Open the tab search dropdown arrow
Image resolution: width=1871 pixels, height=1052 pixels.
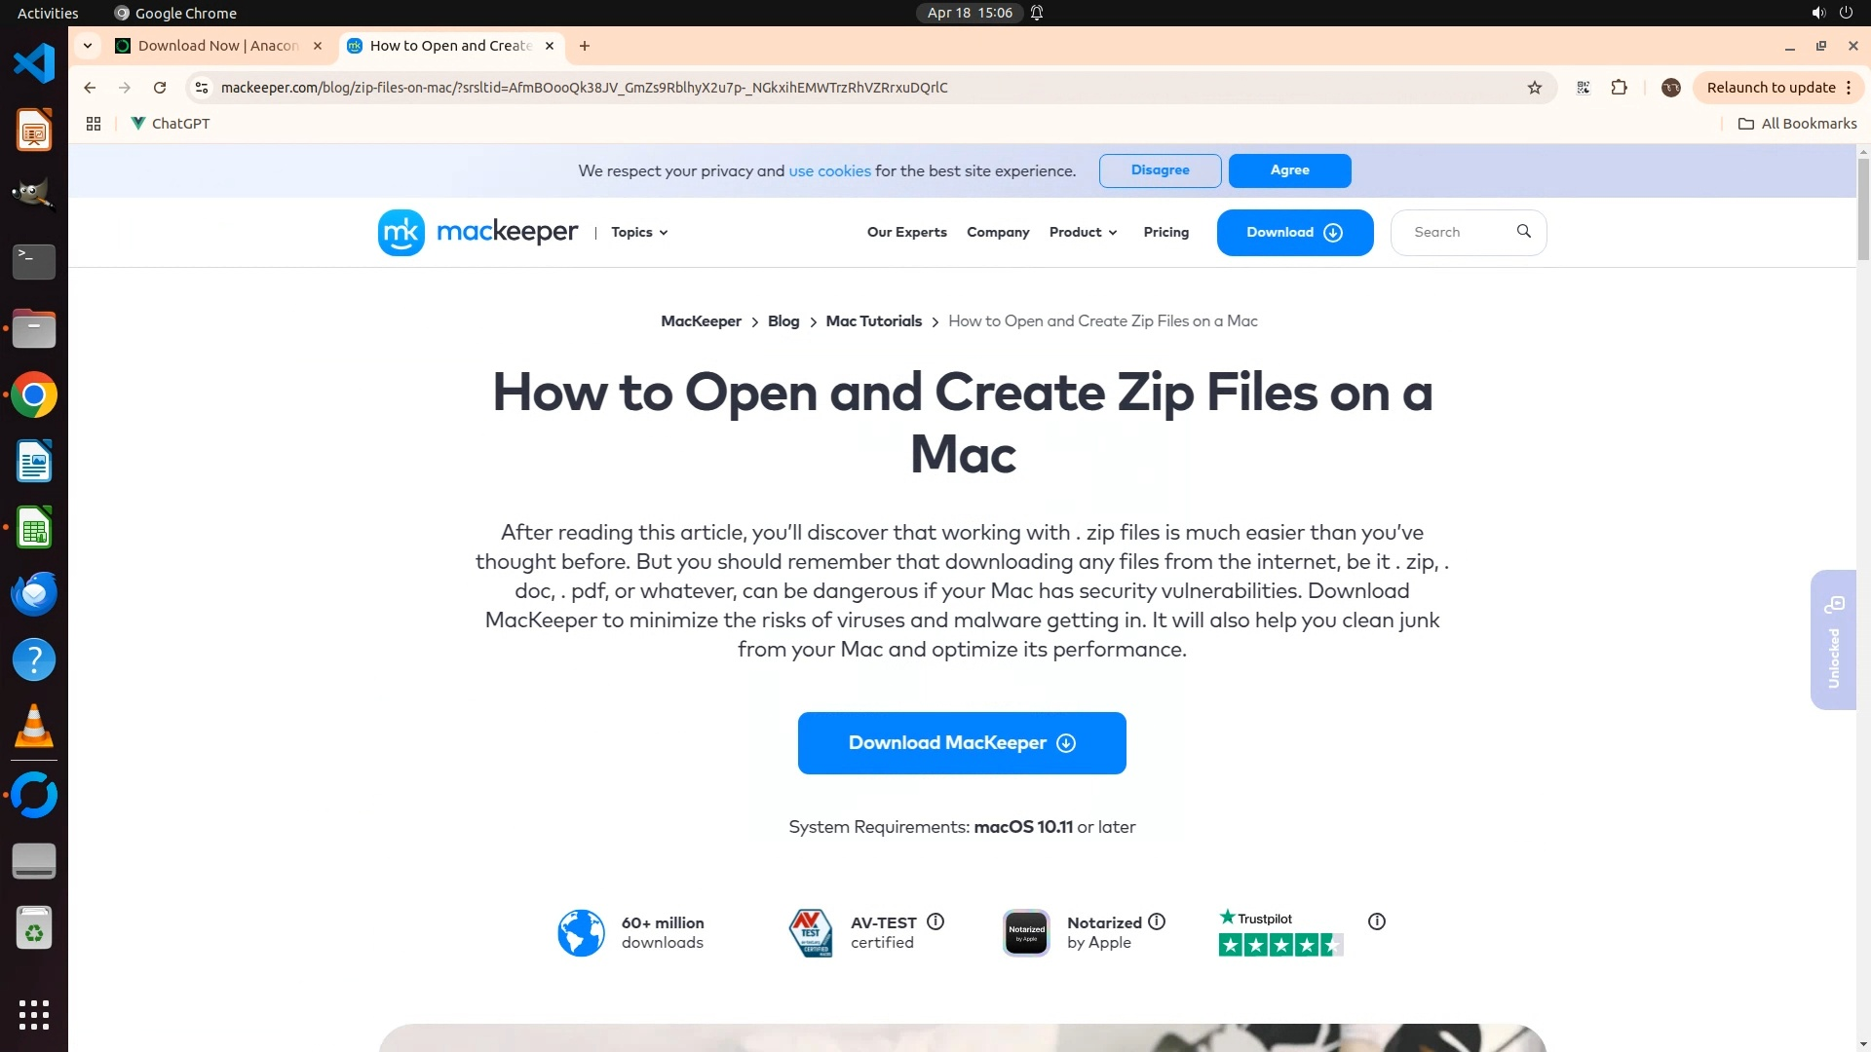pos(88,46)
